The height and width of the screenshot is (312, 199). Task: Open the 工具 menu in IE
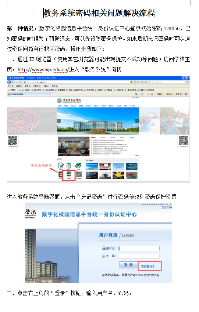(x=46, y=86)
